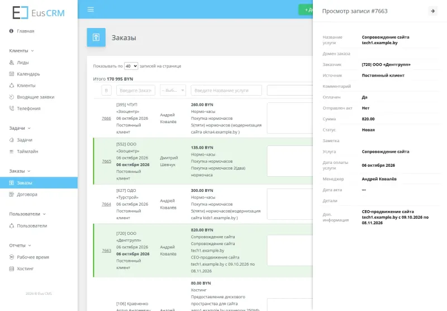The height and width of the screenshot is (311, 447).
Task: Click the blue Заказы page header icon
Action: click(96, 37)
